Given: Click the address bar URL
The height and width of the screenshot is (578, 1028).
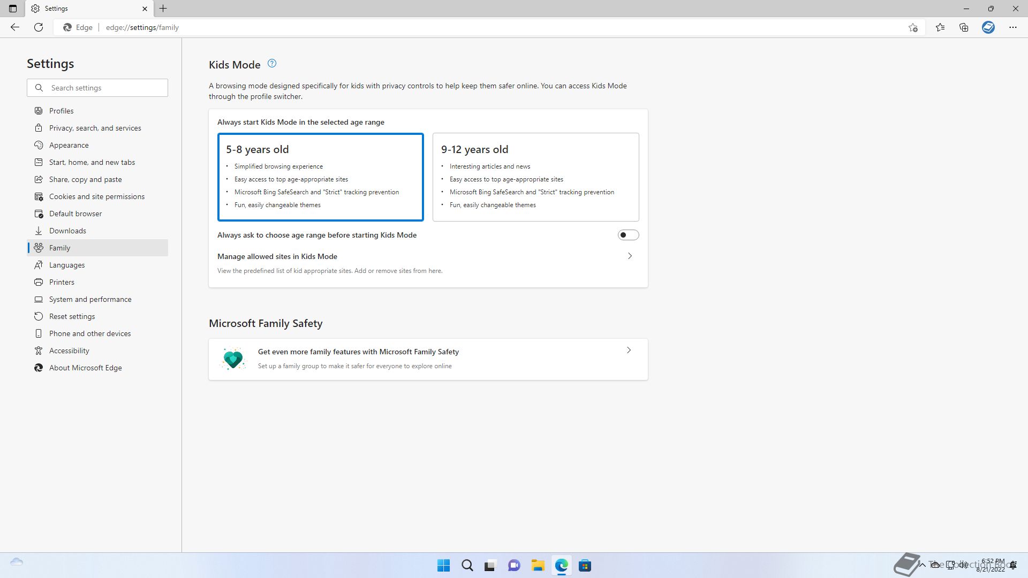Looking at the screenshot, I should [x=142, y=27].
